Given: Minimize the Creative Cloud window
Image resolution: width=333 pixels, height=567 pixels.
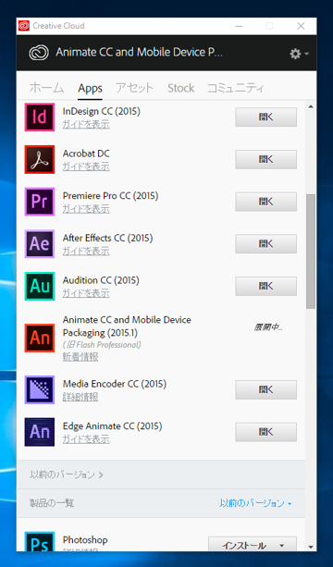Looking at the screenshot, I should coord(239,26).
